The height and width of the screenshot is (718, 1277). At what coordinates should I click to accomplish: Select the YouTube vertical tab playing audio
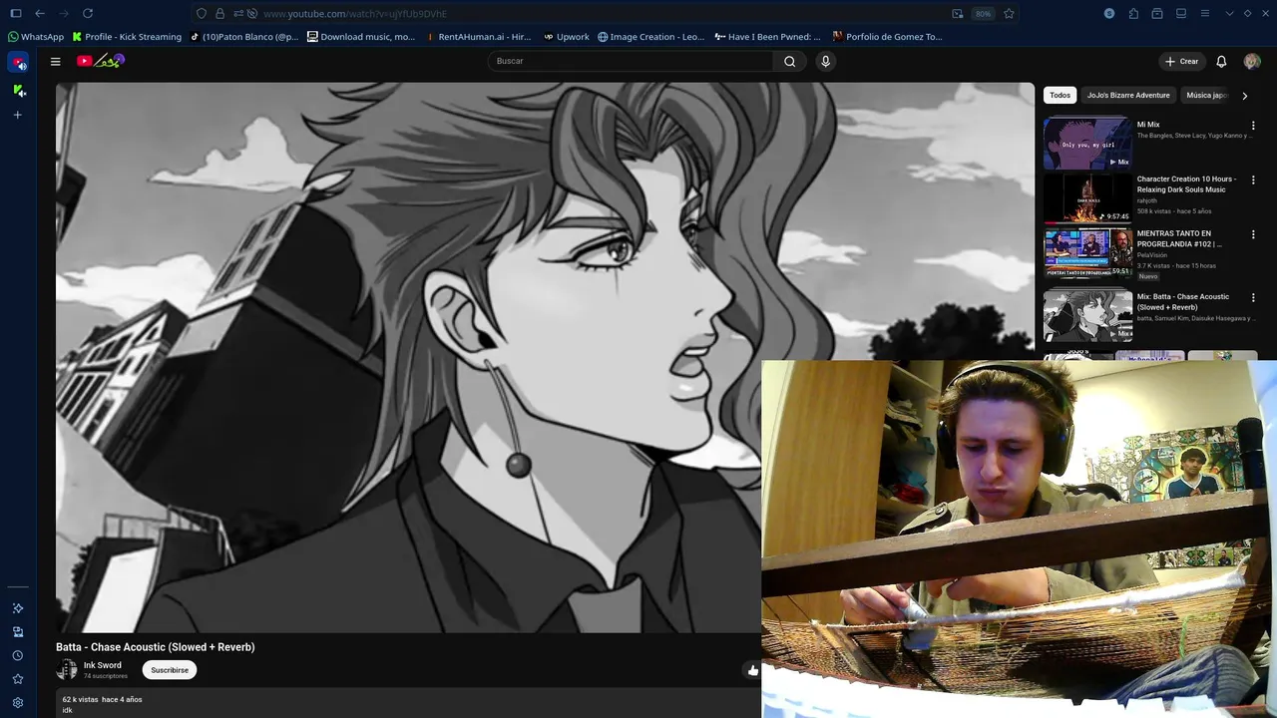click(17, 63)
